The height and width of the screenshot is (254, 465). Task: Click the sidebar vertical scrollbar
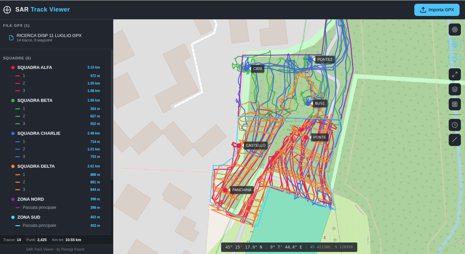112,114
